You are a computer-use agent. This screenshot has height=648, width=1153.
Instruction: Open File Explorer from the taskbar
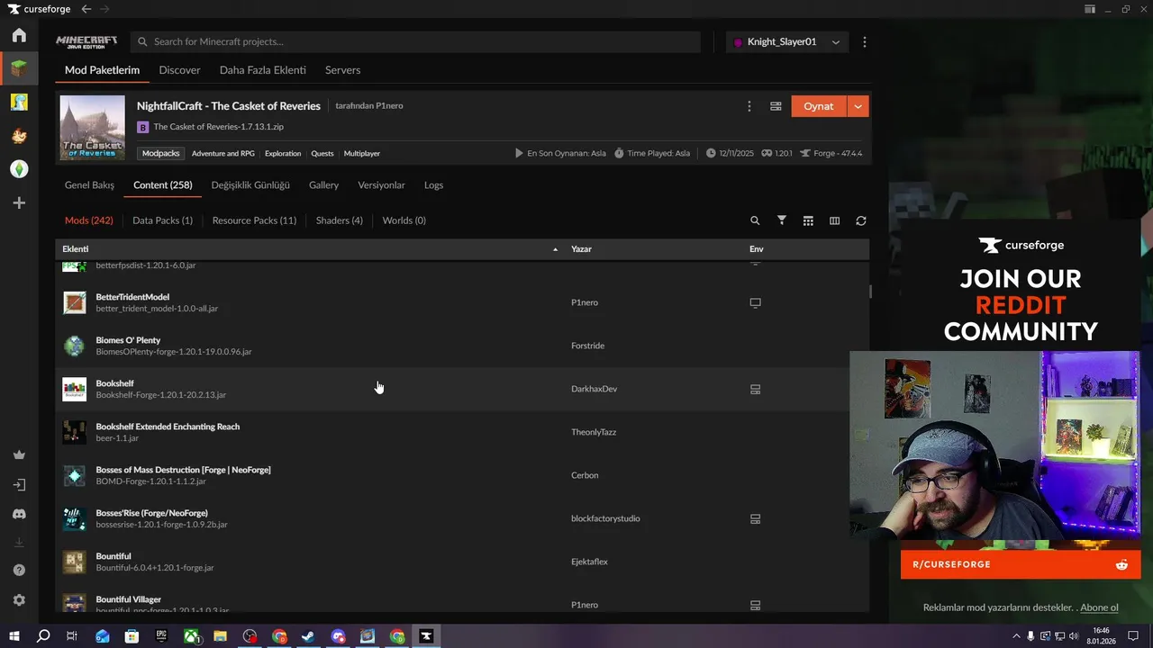(x=221, y=636)
